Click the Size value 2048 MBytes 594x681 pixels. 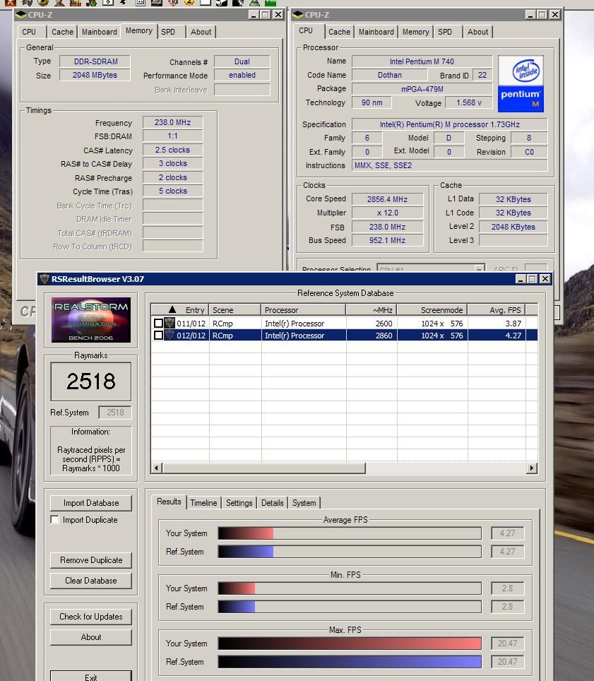95,75
